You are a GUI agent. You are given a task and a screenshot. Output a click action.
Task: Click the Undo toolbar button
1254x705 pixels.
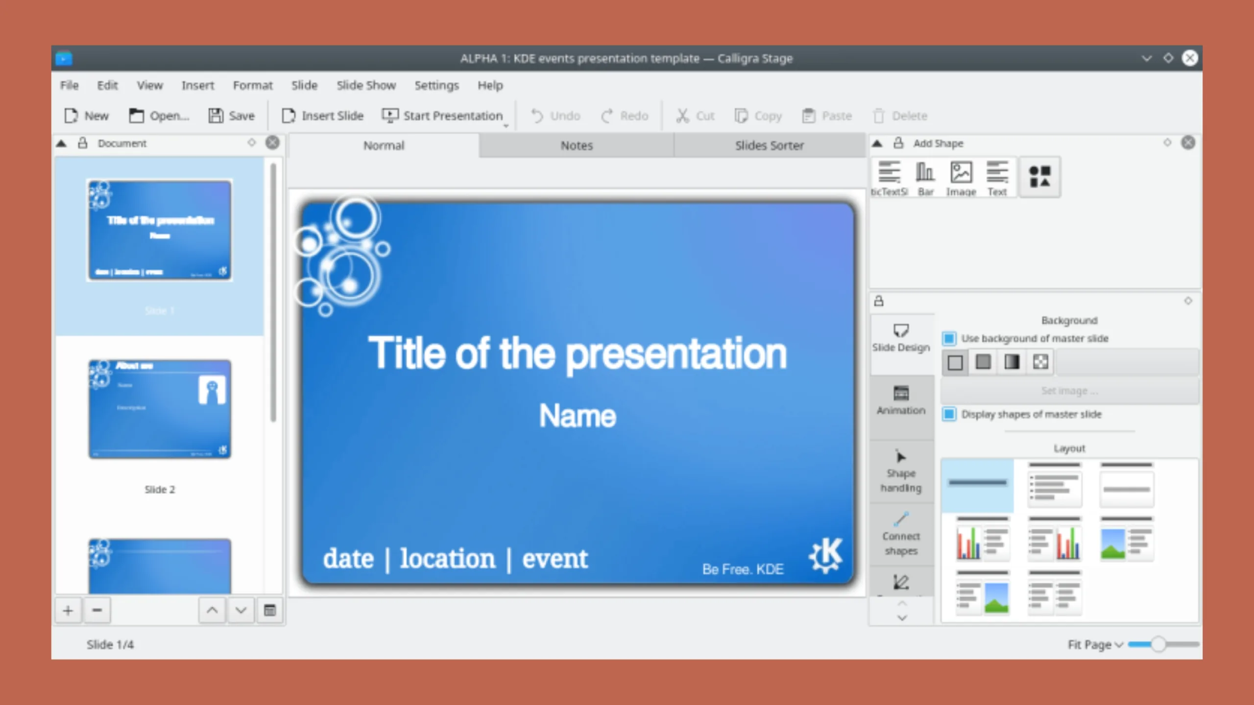(x=555, y=116)
